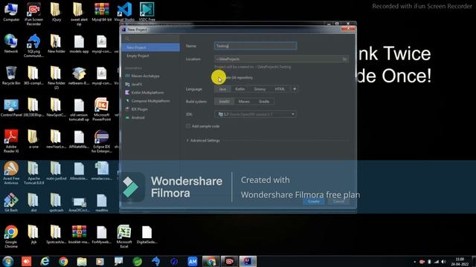
Task: Open Google Chrome desktop shortcut
Action: (x=11, y=236)
